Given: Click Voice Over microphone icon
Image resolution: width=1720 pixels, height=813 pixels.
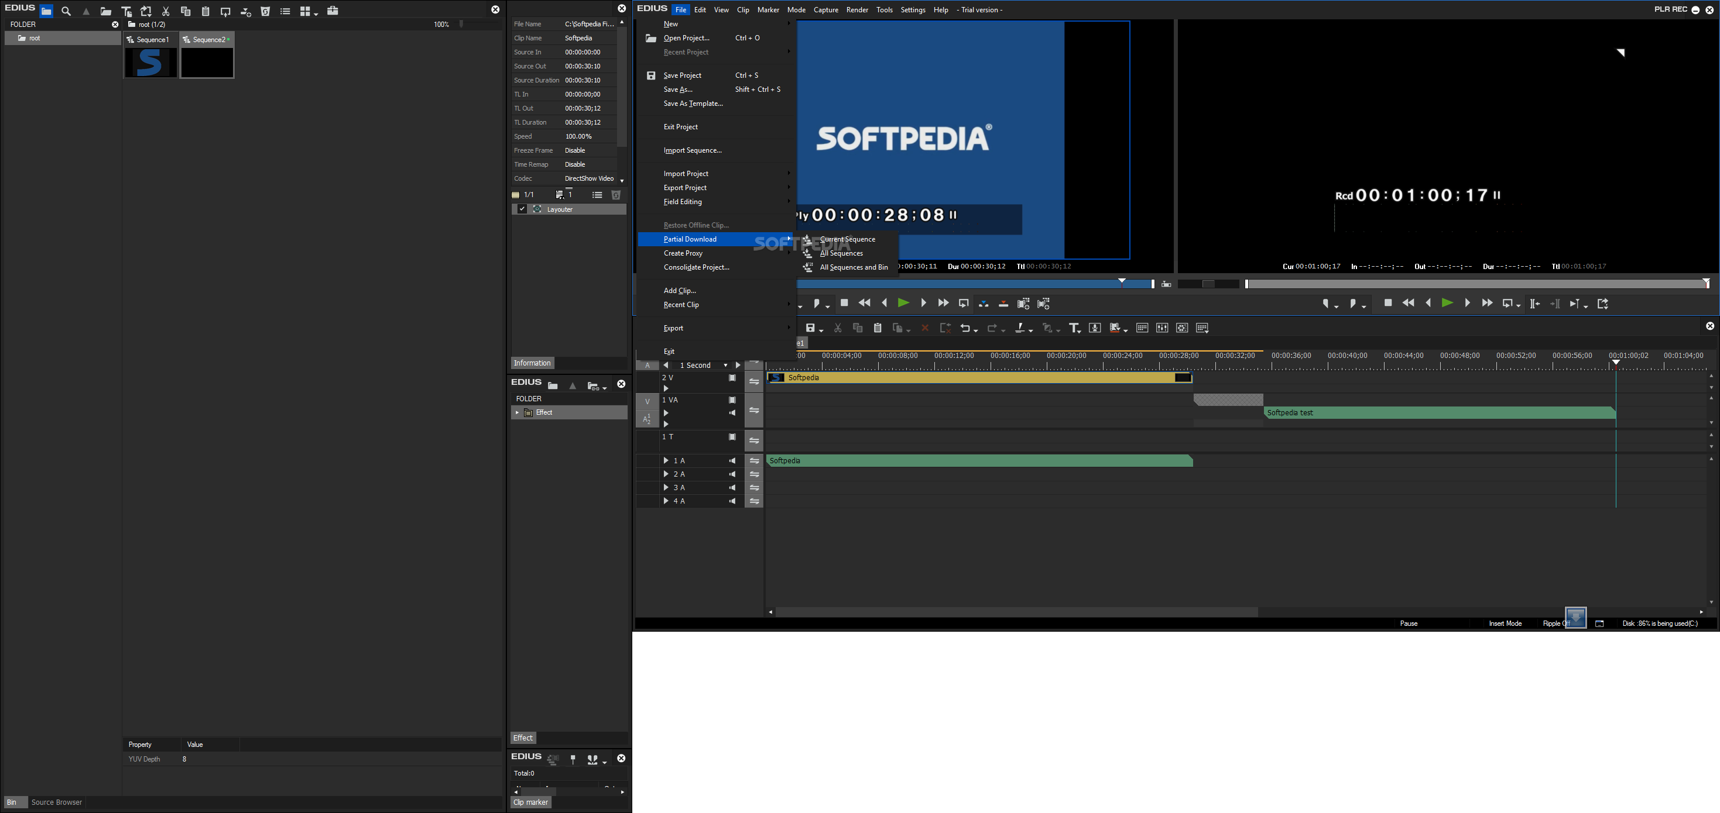Looking at the screenshot, I should (x=1095, y=328).
